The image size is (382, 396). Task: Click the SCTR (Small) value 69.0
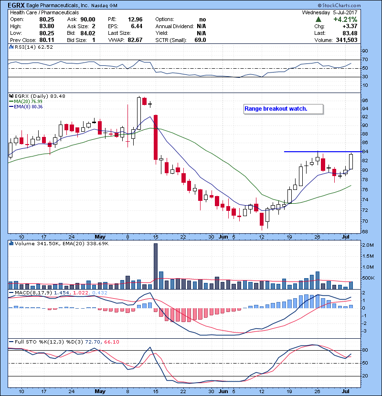pos(200,40)
